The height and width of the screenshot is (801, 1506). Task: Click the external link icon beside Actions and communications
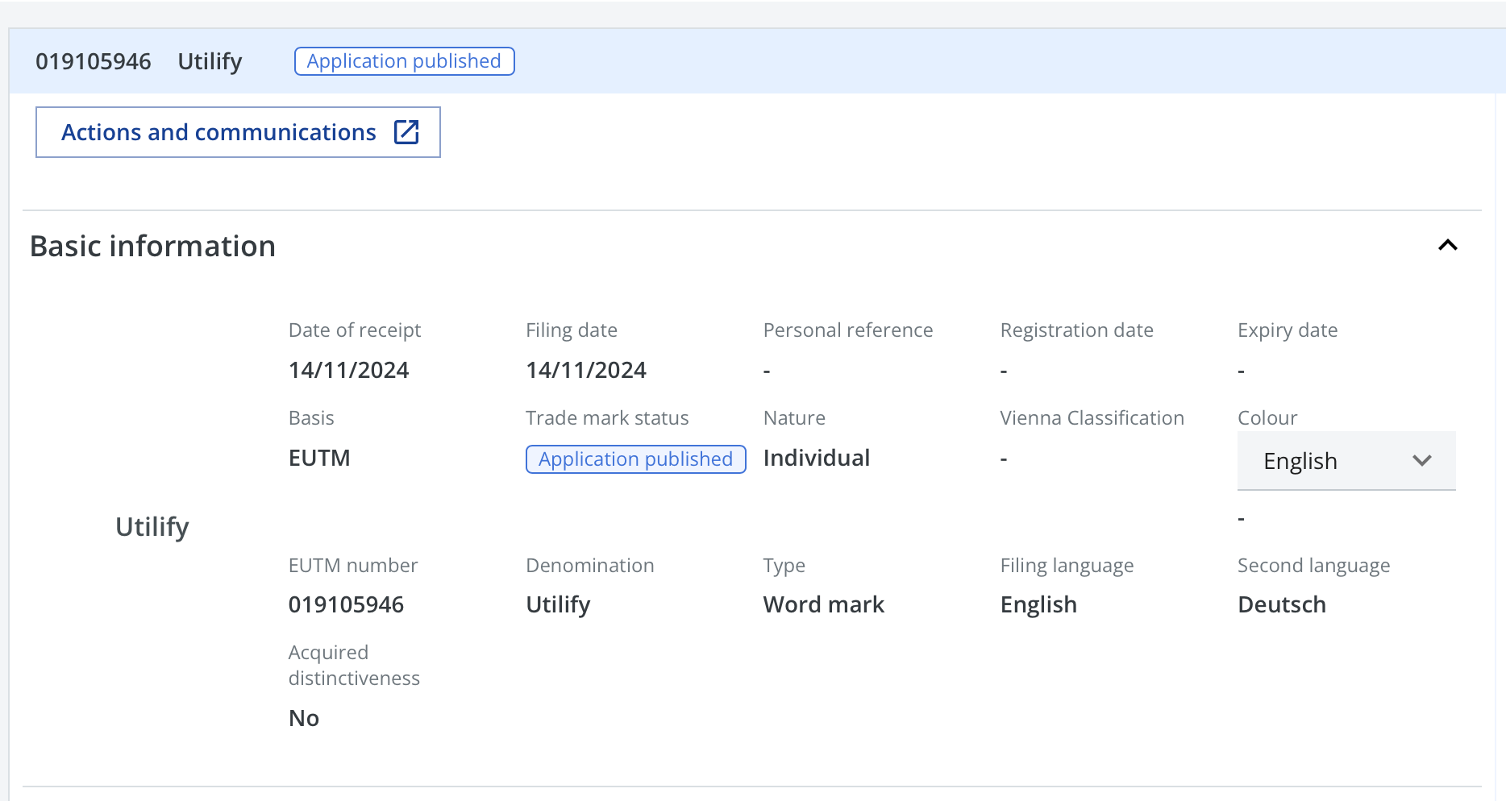click(x=406, y=132)
